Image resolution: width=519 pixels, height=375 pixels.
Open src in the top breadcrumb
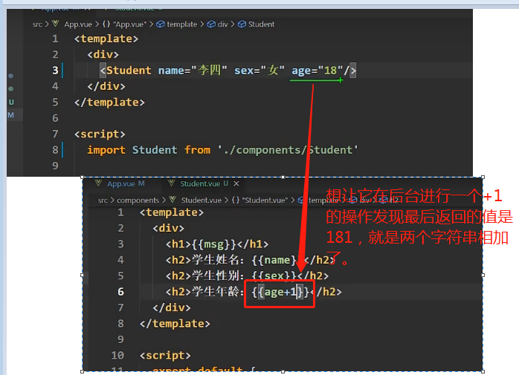click(37, 25)
